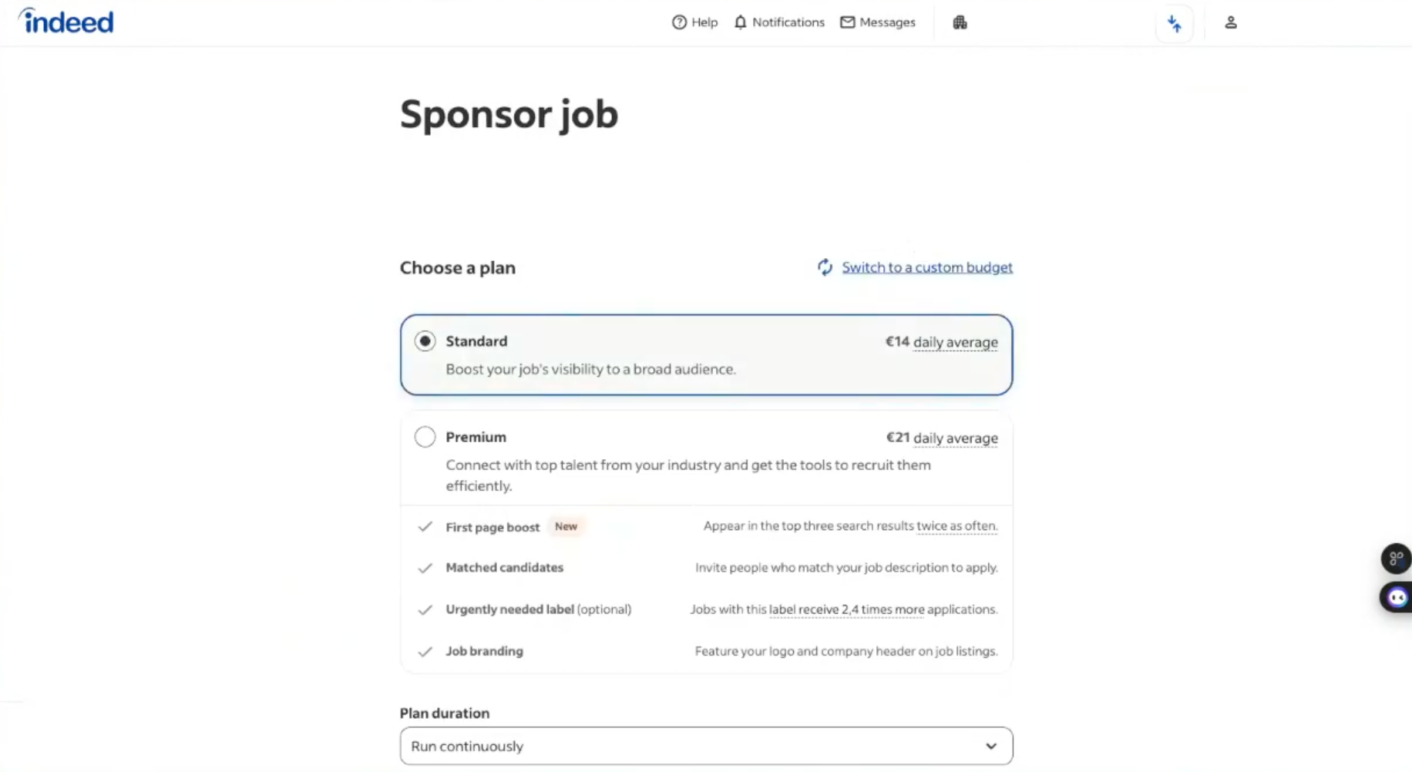Click the 'twice as often' underlined text
Viewport: 1412px width, 772px height.
(956, 526)
